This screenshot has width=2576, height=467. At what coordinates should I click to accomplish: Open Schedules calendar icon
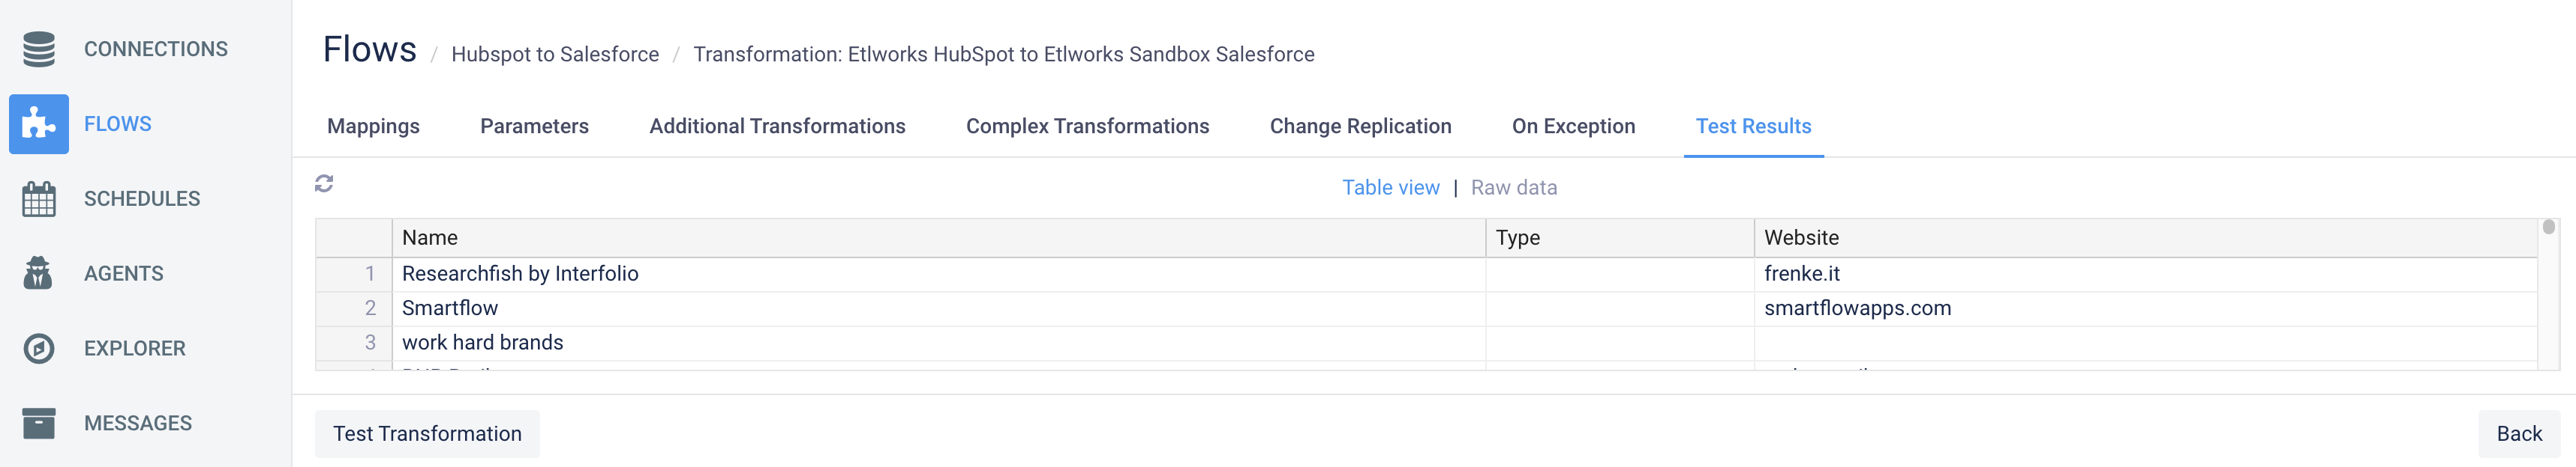(x=39, y=198)
